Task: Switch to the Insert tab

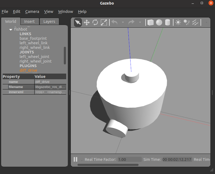Action: 29,21
